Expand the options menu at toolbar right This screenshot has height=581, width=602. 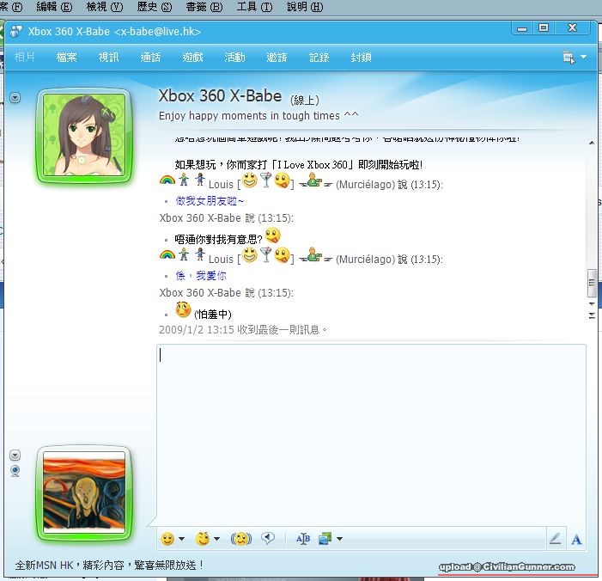(x=584, y=58)
